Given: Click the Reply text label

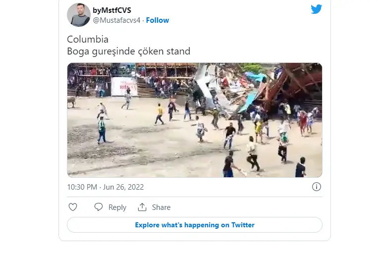Looking at the screenshot, I should [x=117, y=207].
